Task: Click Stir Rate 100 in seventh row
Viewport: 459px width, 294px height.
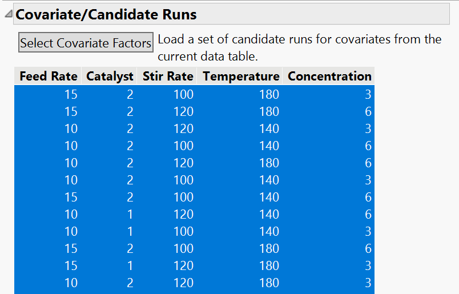Action: click(x=183, y=197)
